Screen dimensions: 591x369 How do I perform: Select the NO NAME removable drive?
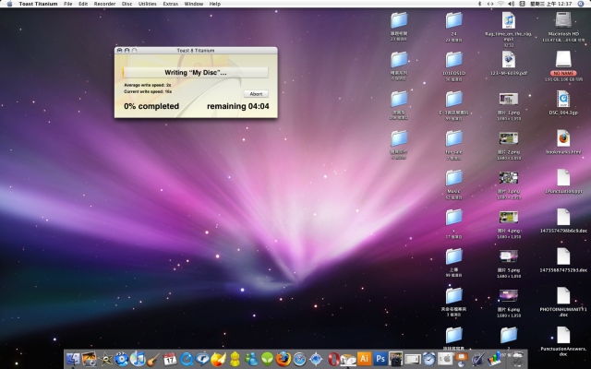pyautogui.click(x=563, y=60)
